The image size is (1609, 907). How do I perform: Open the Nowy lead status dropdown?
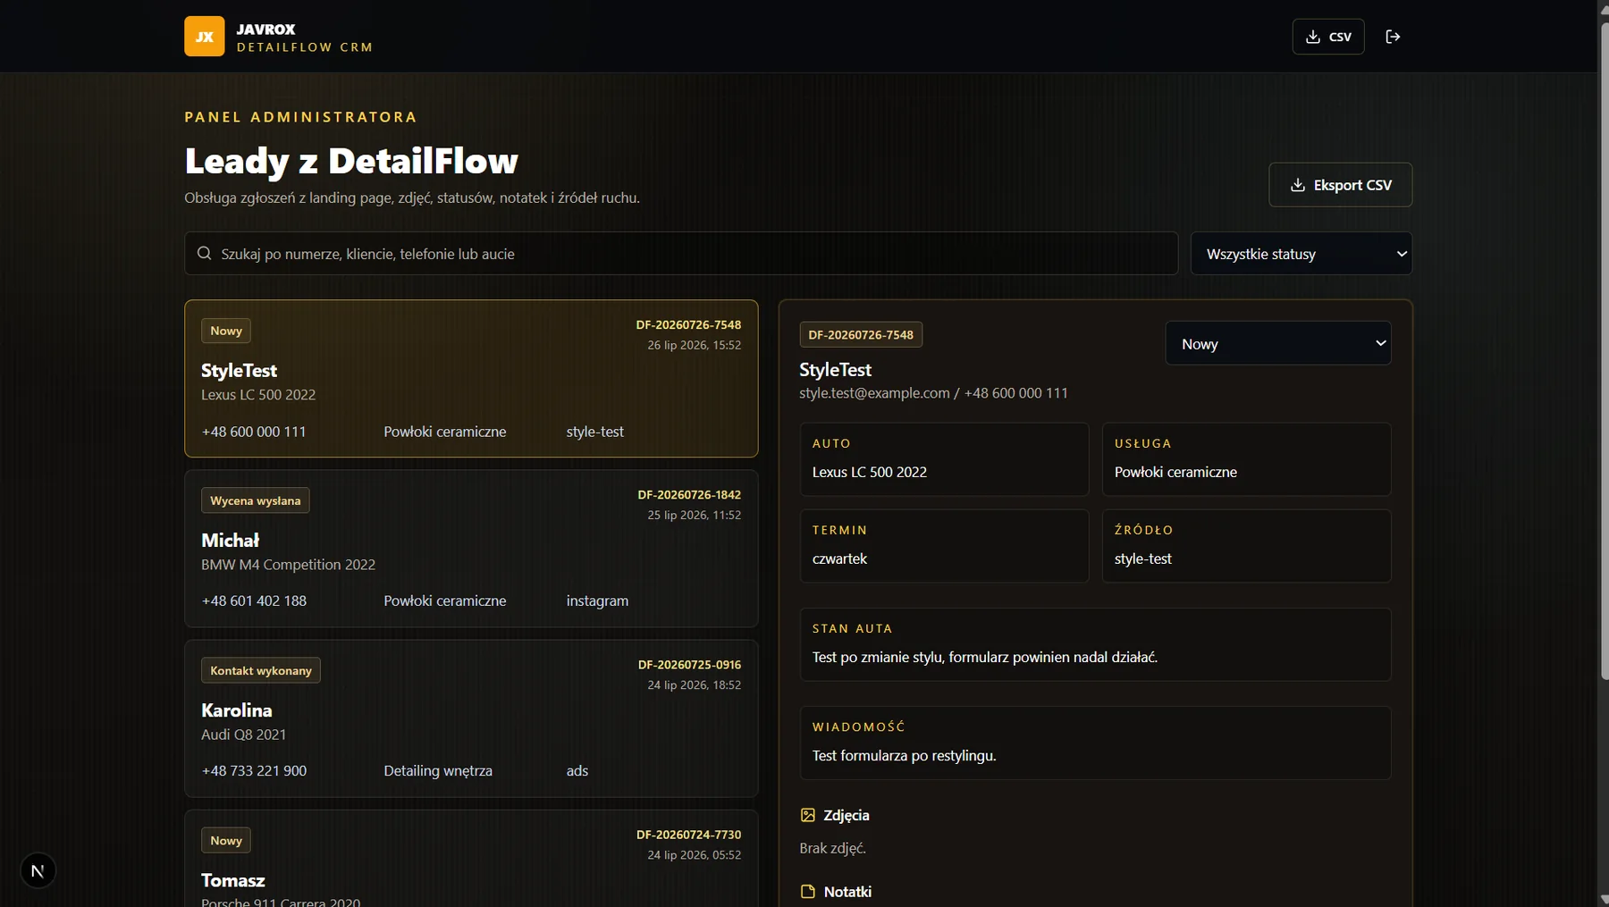click(1278, 343)
